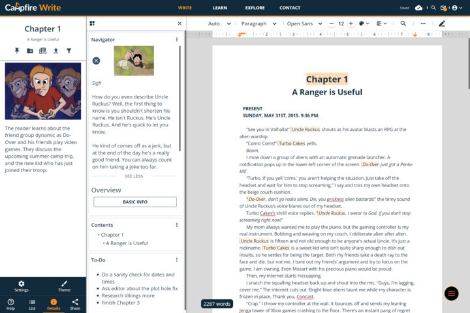Open the text color palette dropdown

pyautogui.click(x=364, y=23)
